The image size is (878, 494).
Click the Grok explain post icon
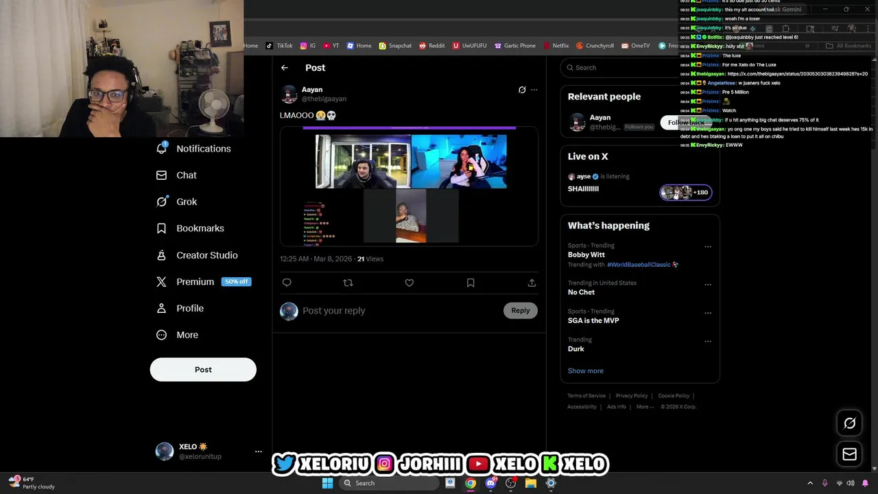tap(522, 90)
